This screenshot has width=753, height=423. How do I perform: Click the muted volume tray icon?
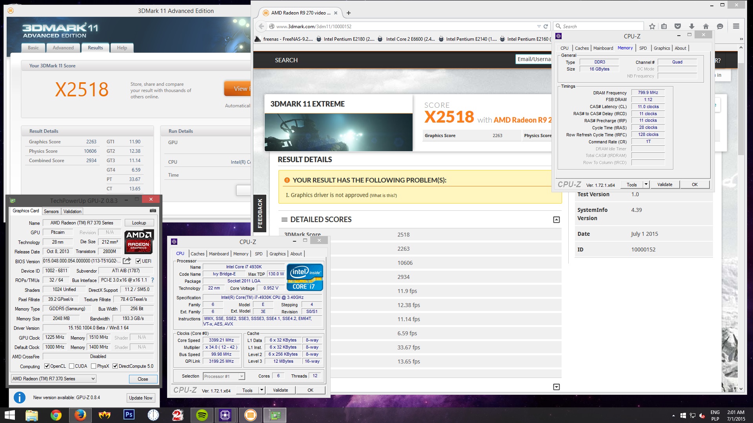702,416
